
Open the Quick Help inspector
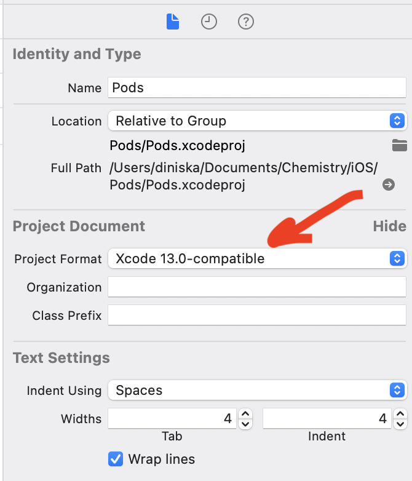tap(246, 22)
